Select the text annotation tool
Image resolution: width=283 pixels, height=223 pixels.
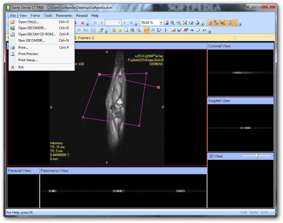click(x=186, y=30)
